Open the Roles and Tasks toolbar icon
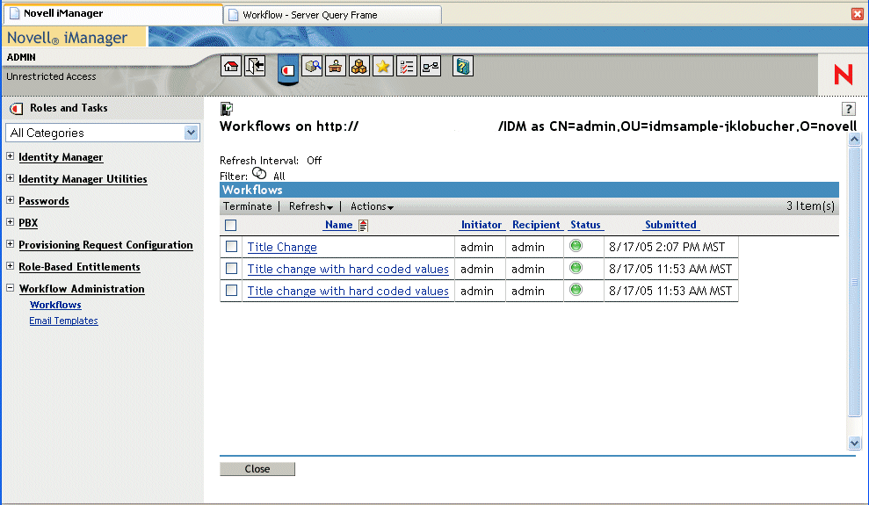 coord(287,69)
